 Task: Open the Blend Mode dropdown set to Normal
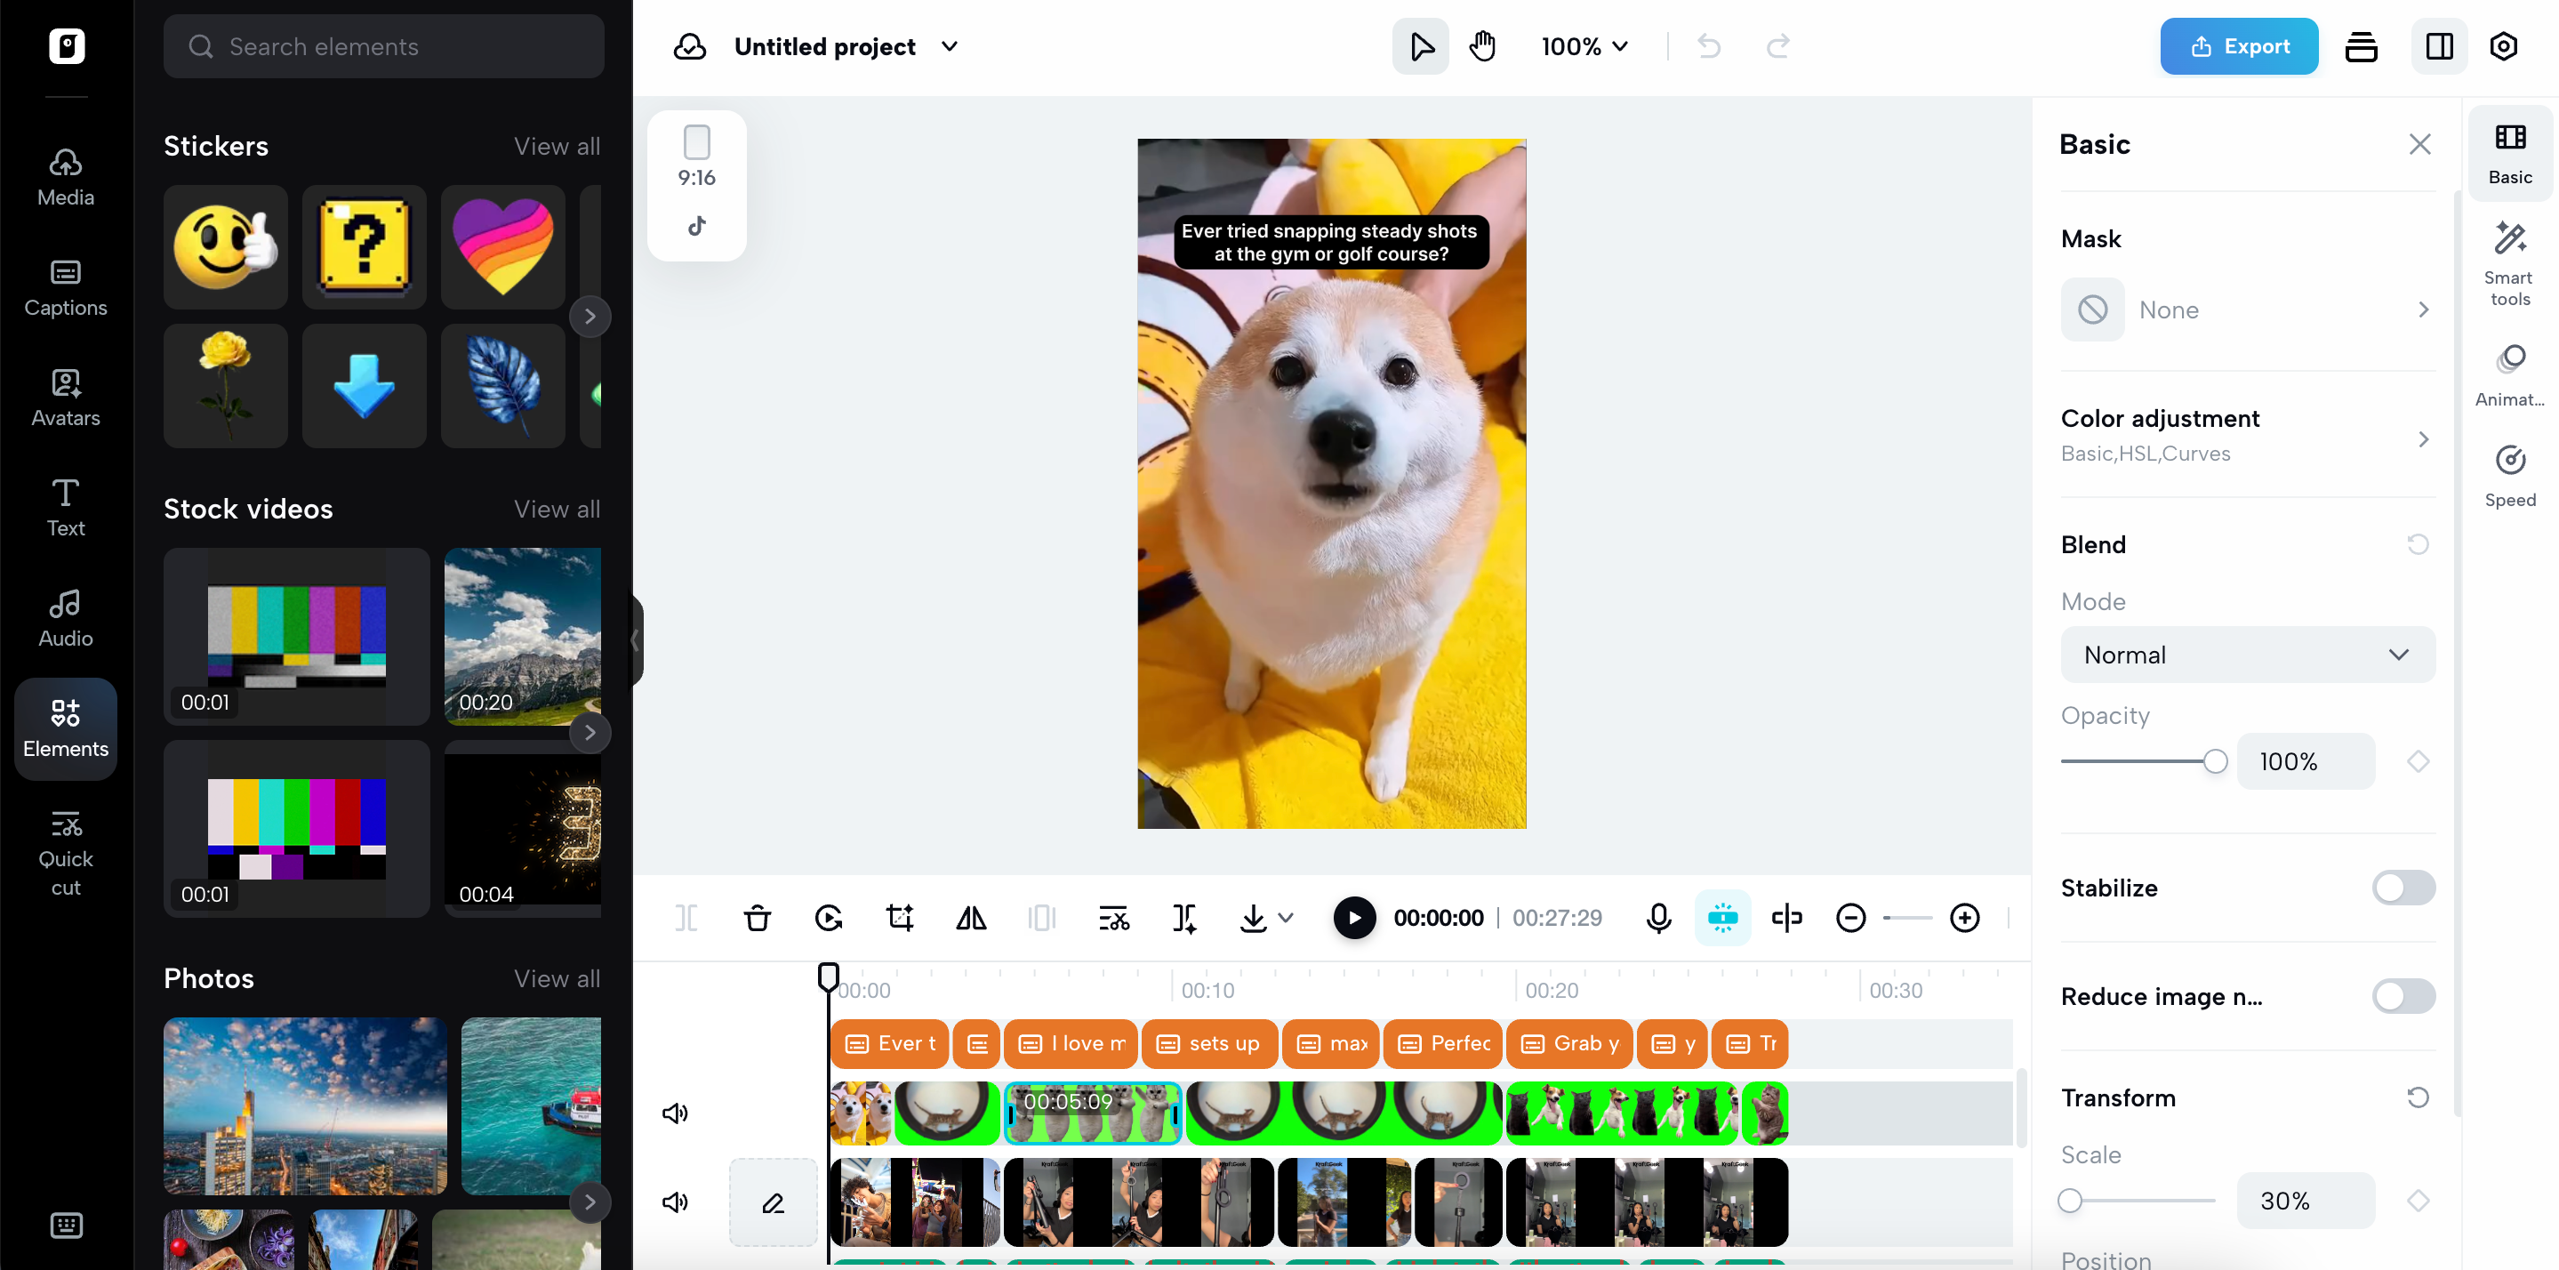(x=2247, y=654)
